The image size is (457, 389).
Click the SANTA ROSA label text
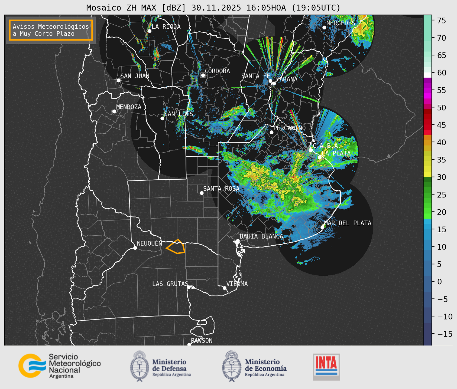coord(221,189)
